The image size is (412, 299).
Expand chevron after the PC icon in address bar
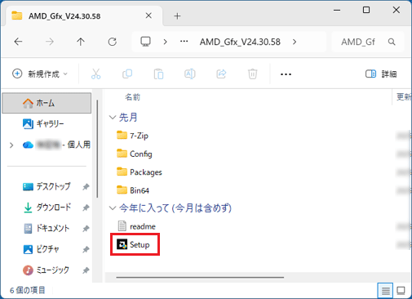(x=165, y=42)
